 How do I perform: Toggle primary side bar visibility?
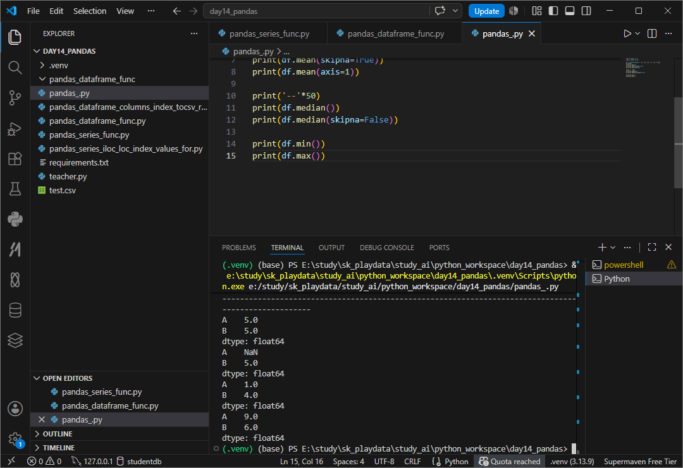click(x=553, y=11)
